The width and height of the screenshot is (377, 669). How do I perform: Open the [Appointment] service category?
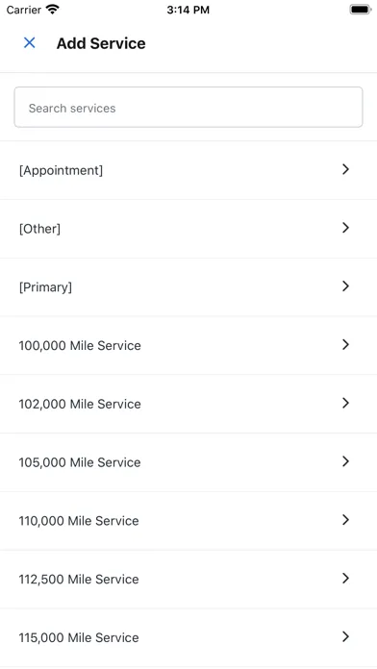pos(188,170)
